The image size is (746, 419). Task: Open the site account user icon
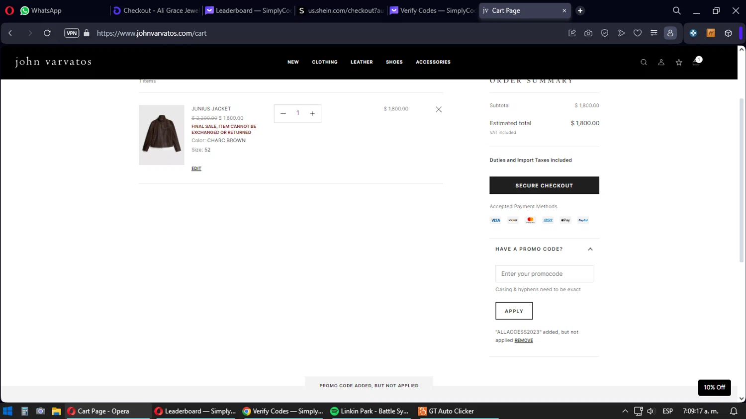[661, 62]
